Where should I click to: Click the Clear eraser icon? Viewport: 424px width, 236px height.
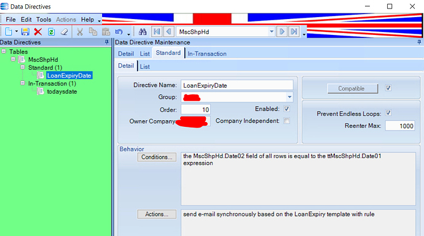click(x=64, y=32)
